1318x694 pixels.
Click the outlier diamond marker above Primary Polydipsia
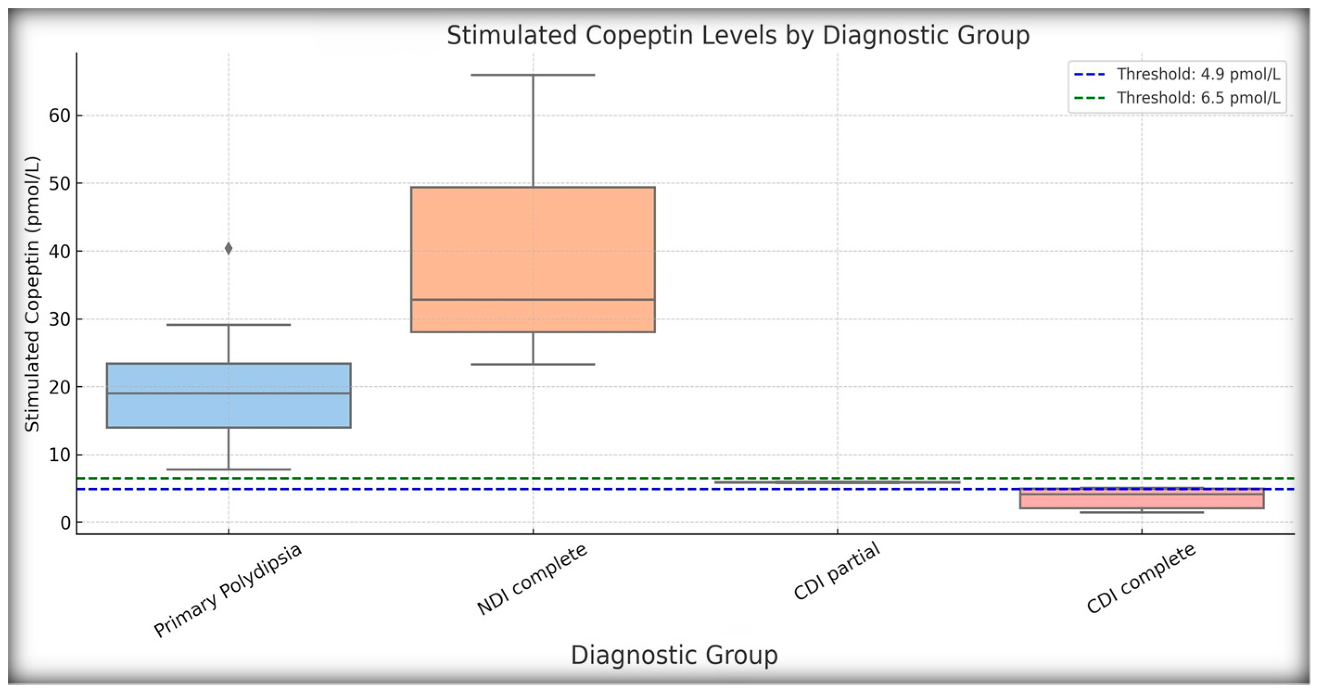(x=228, y=248)
